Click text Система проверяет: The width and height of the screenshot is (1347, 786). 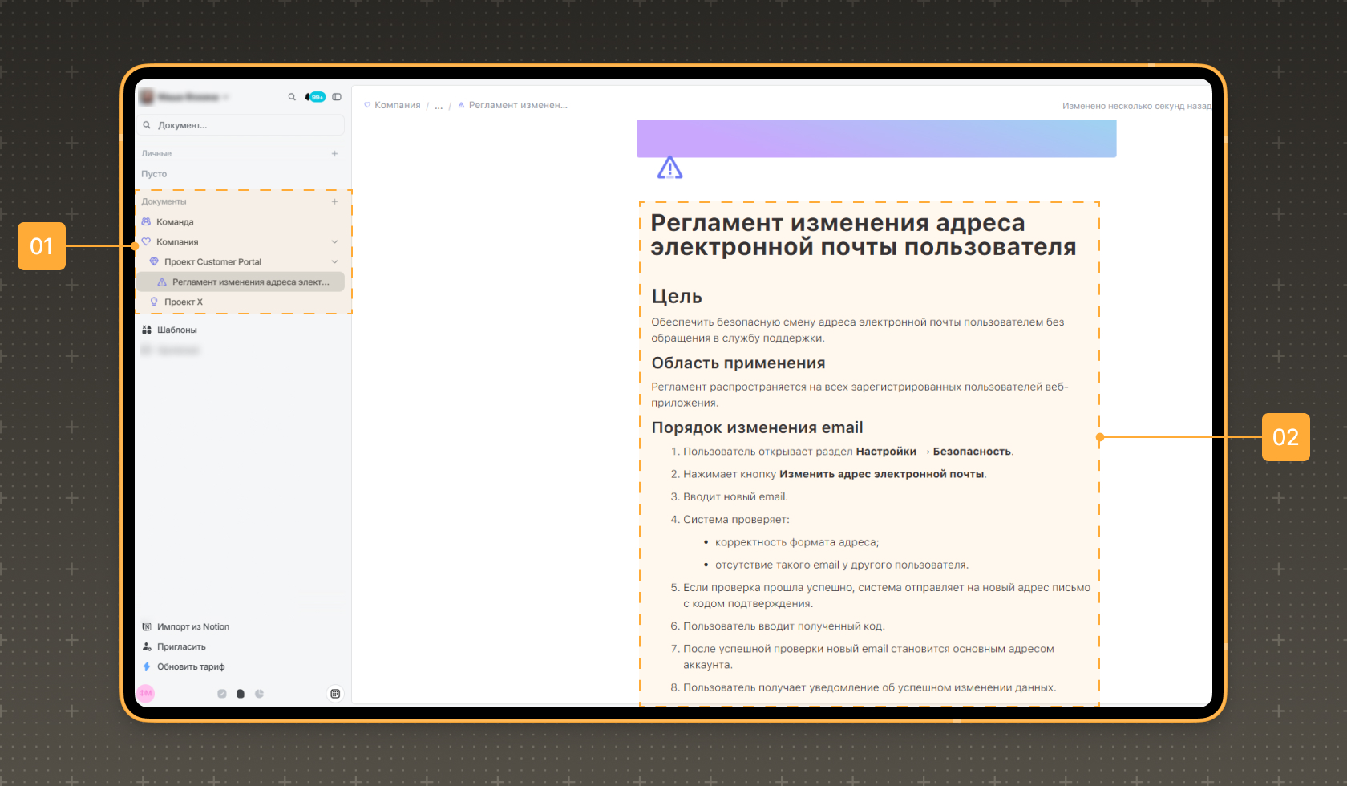coord(736,519)
